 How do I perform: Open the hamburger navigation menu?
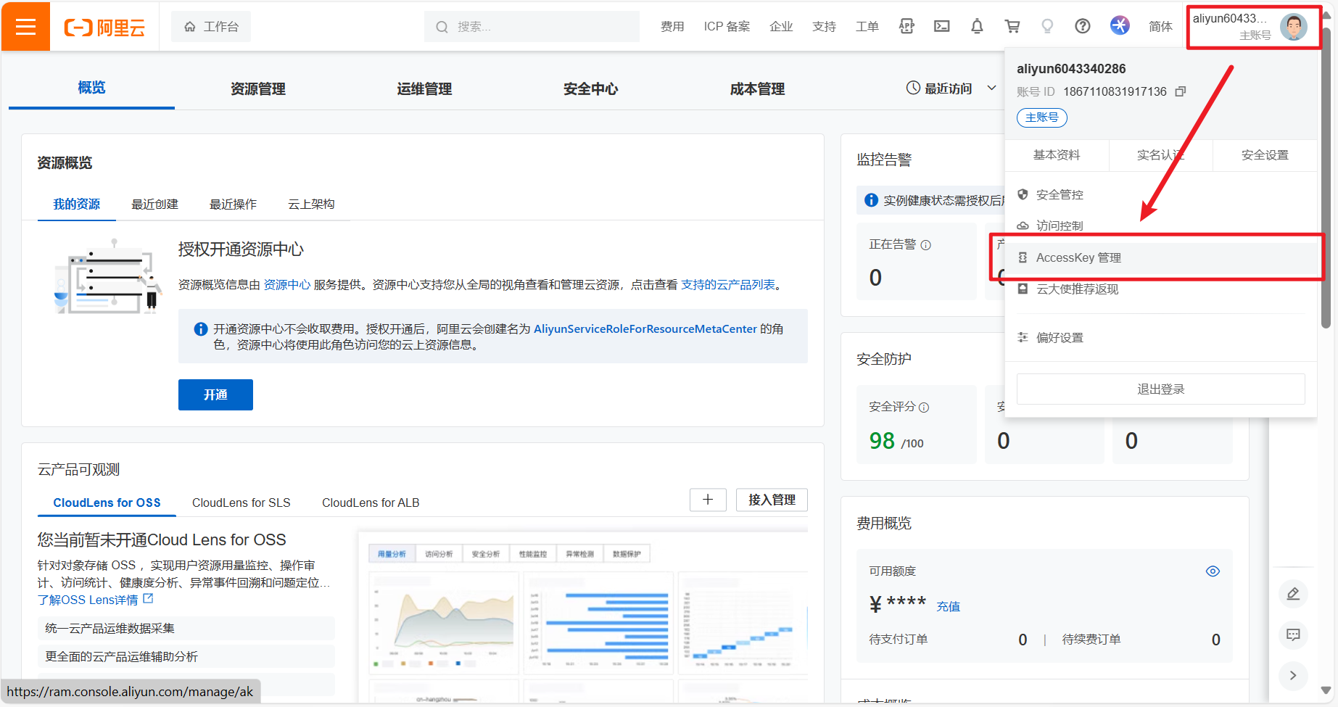25,27
